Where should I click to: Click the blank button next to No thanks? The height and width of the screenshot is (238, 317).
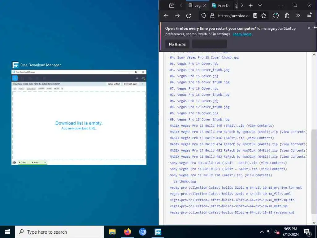(x=209, y=44)
